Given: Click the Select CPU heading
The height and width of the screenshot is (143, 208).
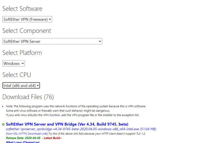Looking at the screenshot, I should 17,75.
